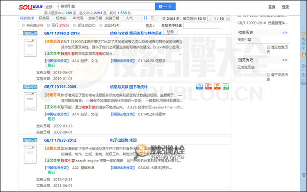
Task: Open the shopping cart sidebar icon
Action: tap(303, 42)
